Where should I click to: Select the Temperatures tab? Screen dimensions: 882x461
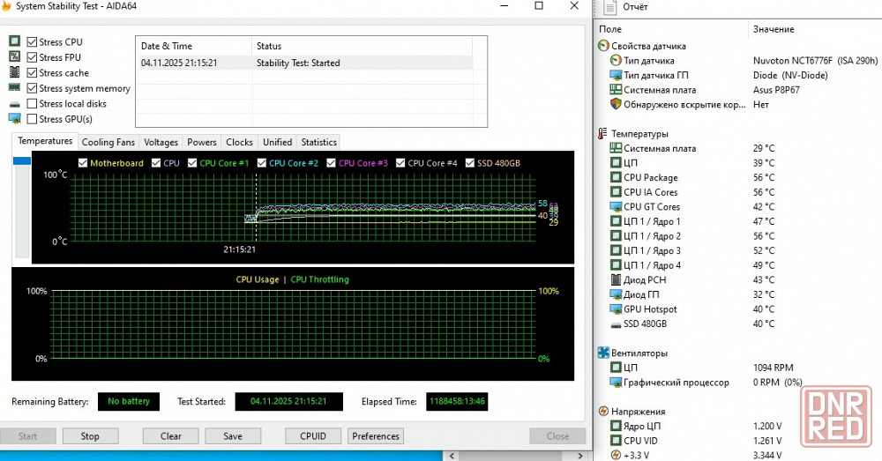(45, 140)
